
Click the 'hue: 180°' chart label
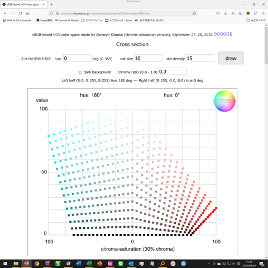91,95
